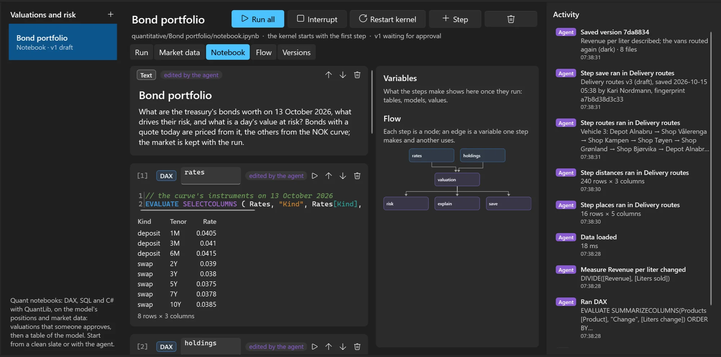Switch to the Market data tab
721x357 pixels.
[179, 53]
